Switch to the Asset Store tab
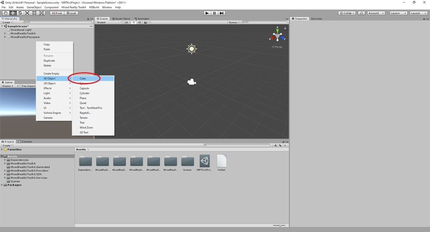430x232 pixels. pos(121,19)
